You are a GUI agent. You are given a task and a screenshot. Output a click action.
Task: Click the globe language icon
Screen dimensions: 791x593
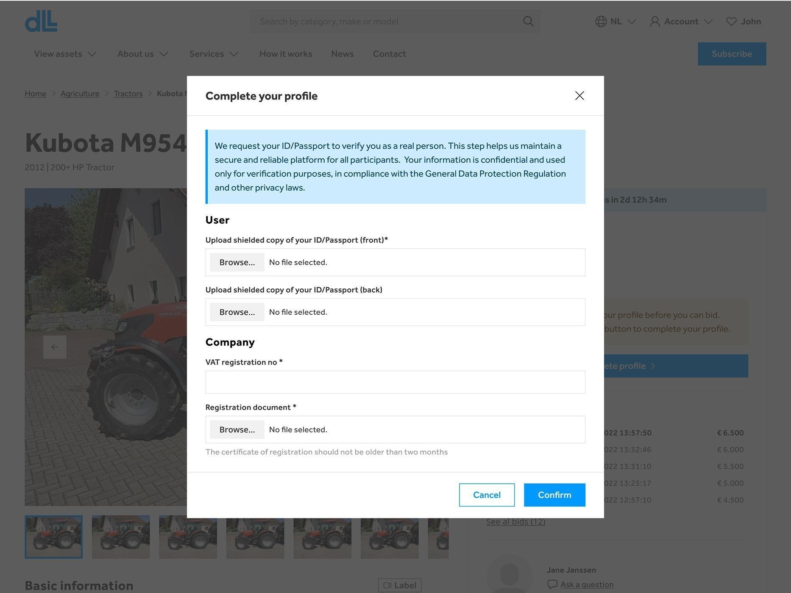pyautogui.click(x=601, y=22)
